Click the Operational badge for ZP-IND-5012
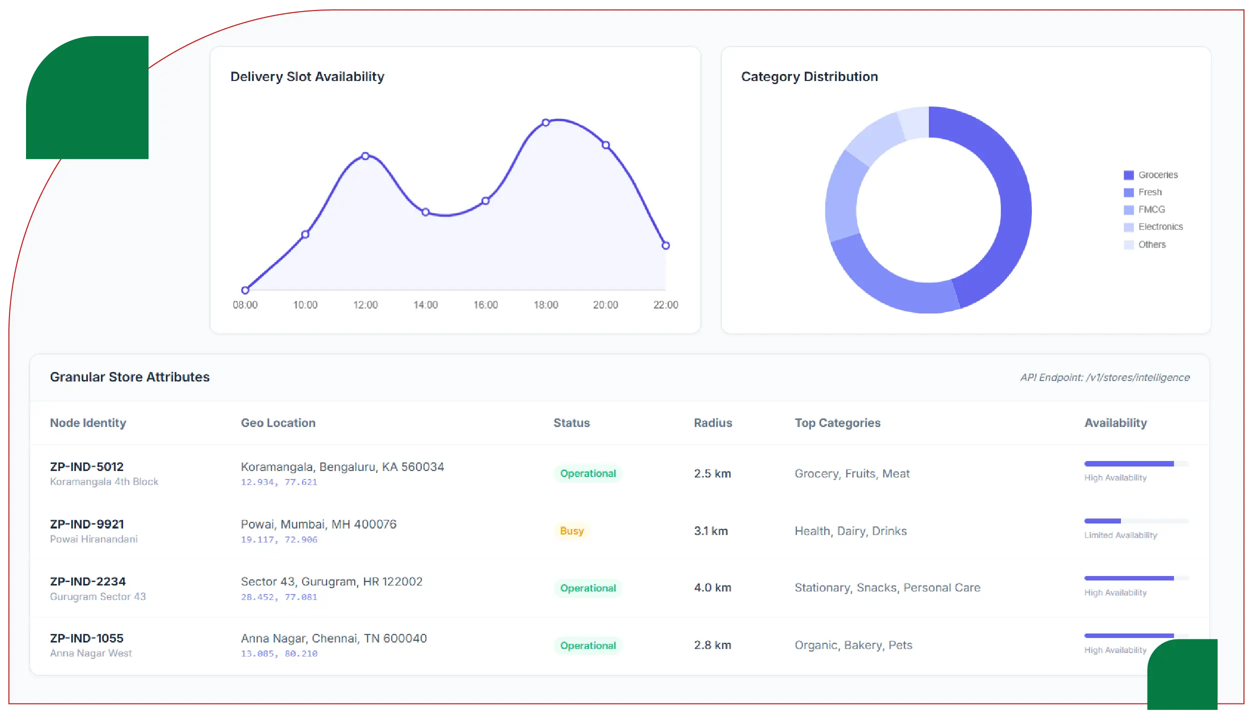The width and height of the screenshot is (1254, 713). coord(588,473)
